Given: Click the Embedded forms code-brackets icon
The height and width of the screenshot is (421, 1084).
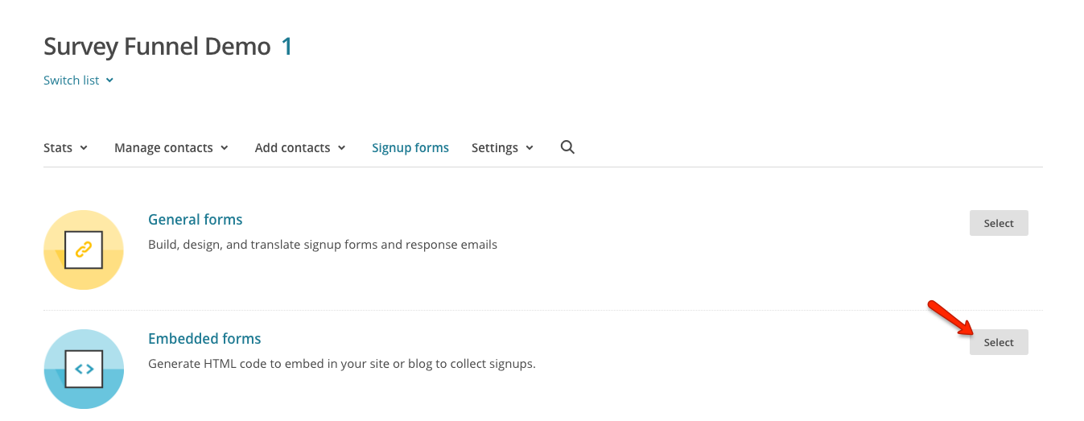Looking at the screenshot, I should click(84, 369).
